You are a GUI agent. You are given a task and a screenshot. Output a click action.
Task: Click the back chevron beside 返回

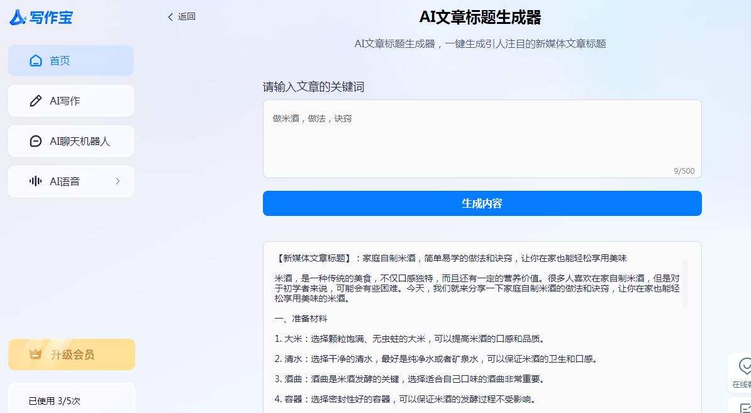coord(170,17)
